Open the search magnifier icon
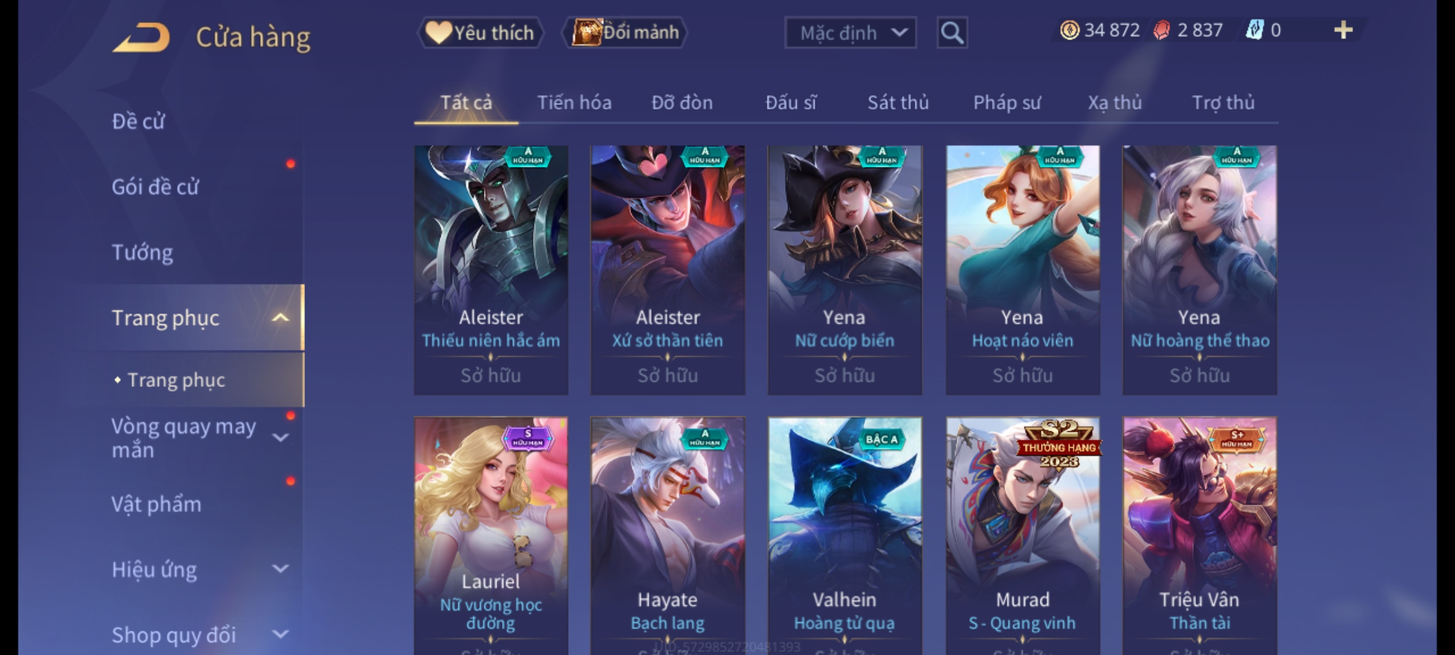The height and width of the screenshot is (655, 1455). pos(952,33)
